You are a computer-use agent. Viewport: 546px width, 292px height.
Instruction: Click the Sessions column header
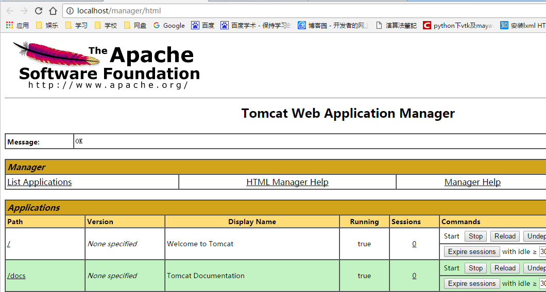[406, 222]
